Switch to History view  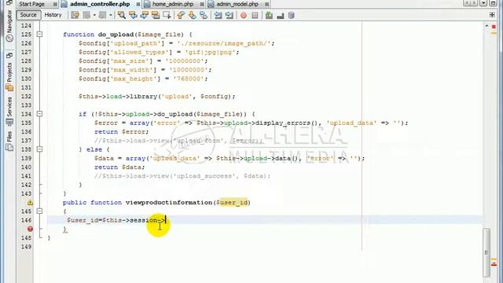point(53,15)
